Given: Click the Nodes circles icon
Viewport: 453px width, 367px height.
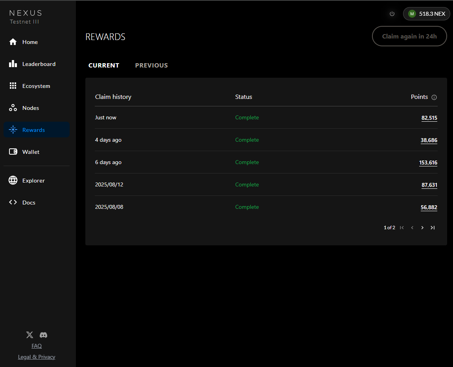Looking at the screenshot, I should [13, 108].
